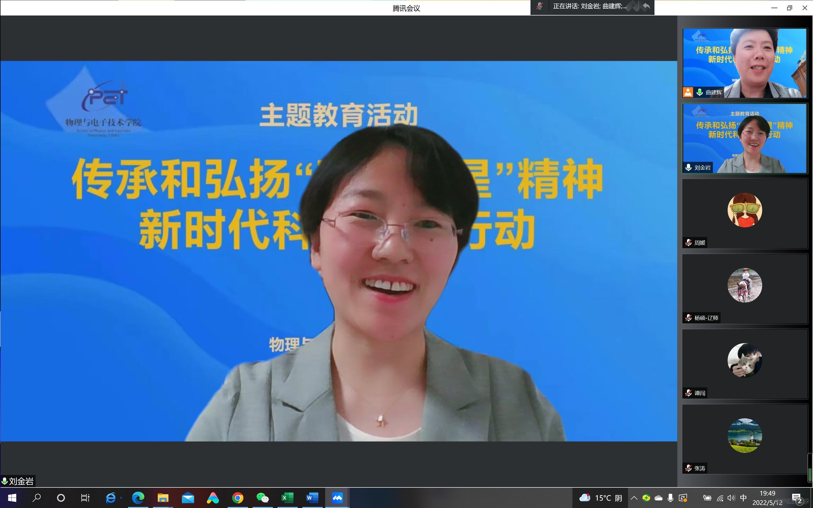Viewport: 813px width, 508px height.
Task: Click 周媛's muted microphone icon
Action: [x=688, y=243]
